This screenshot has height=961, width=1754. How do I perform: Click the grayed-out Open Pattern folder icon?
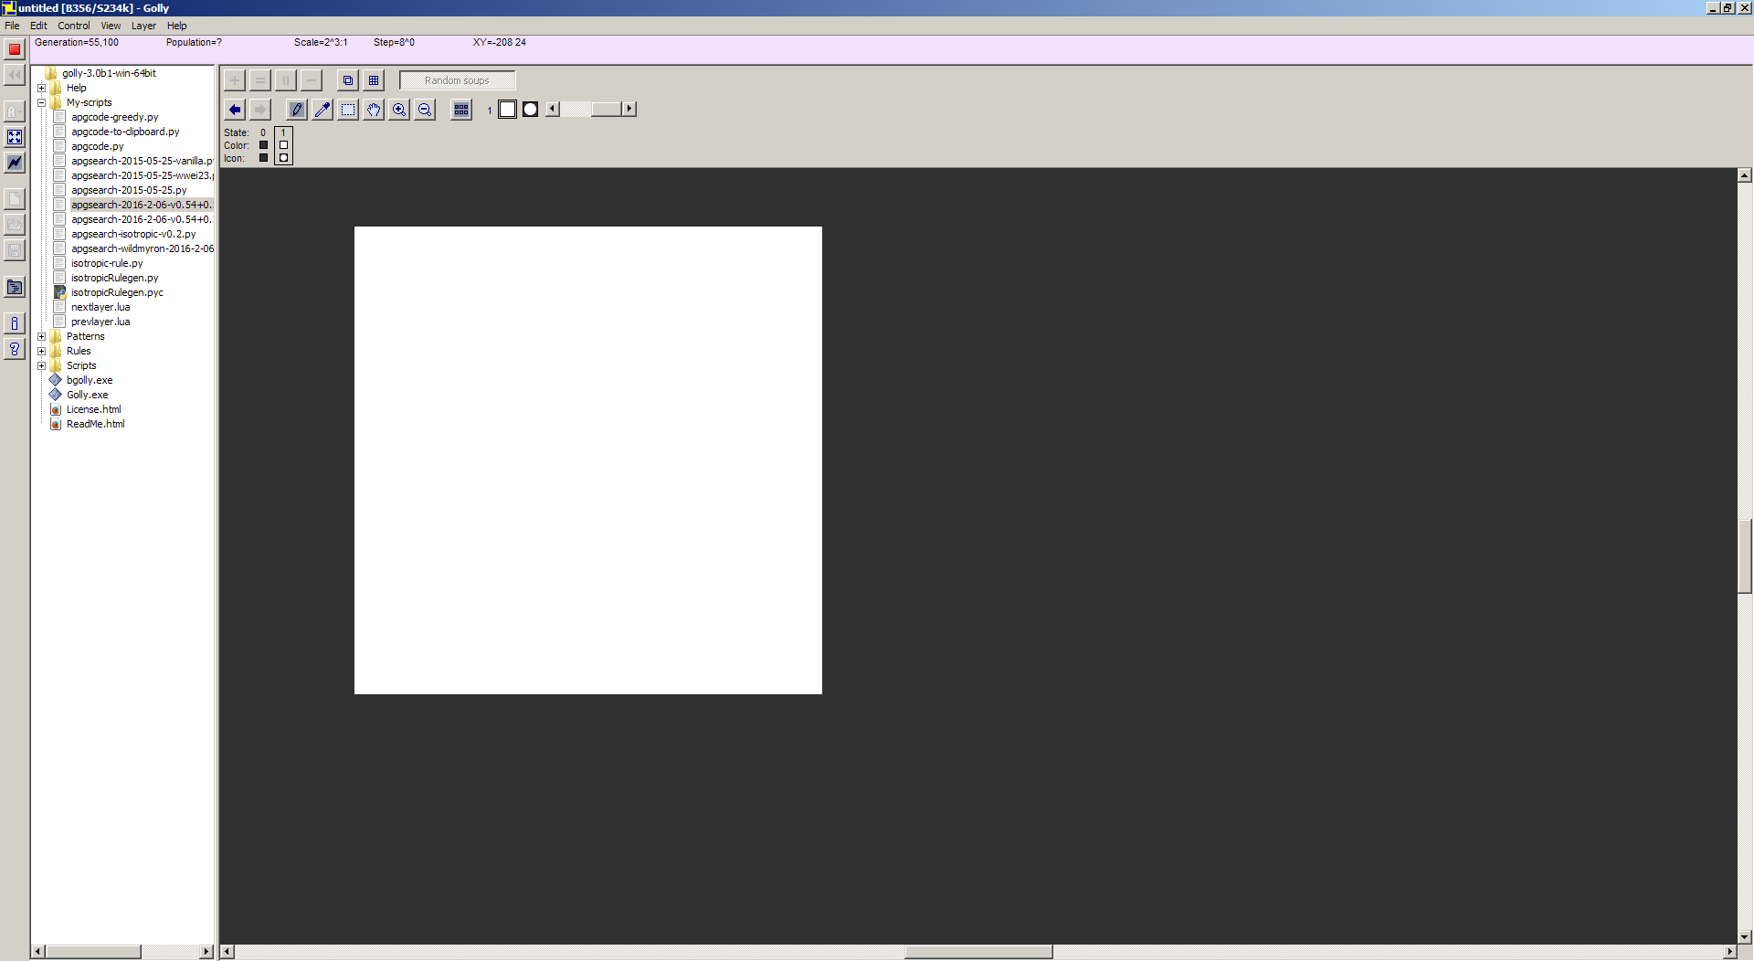[15, 225]
